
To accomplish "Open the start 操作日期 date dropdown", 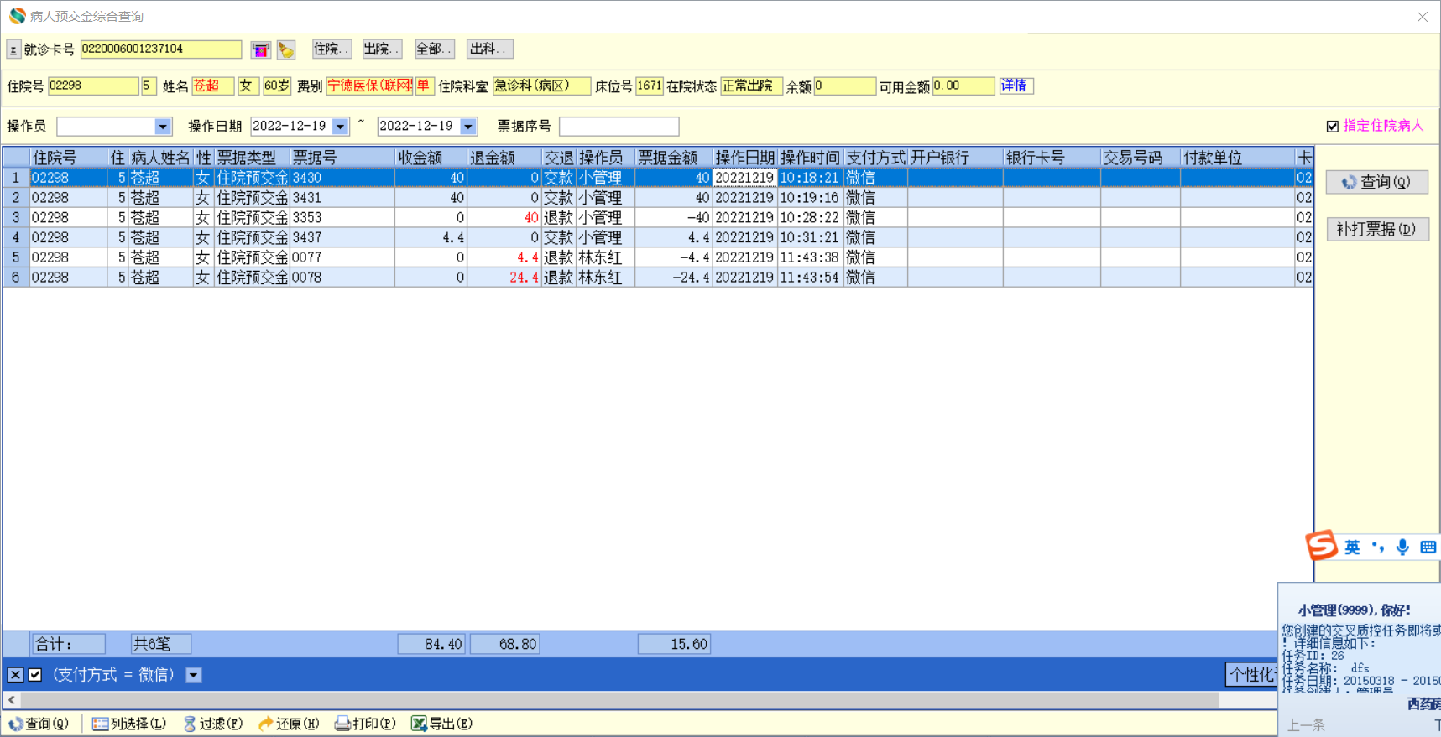I will coord(340,127).
